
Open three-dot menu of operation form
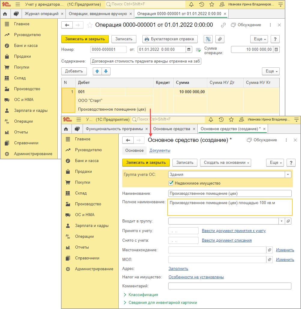tap(270, 25)
